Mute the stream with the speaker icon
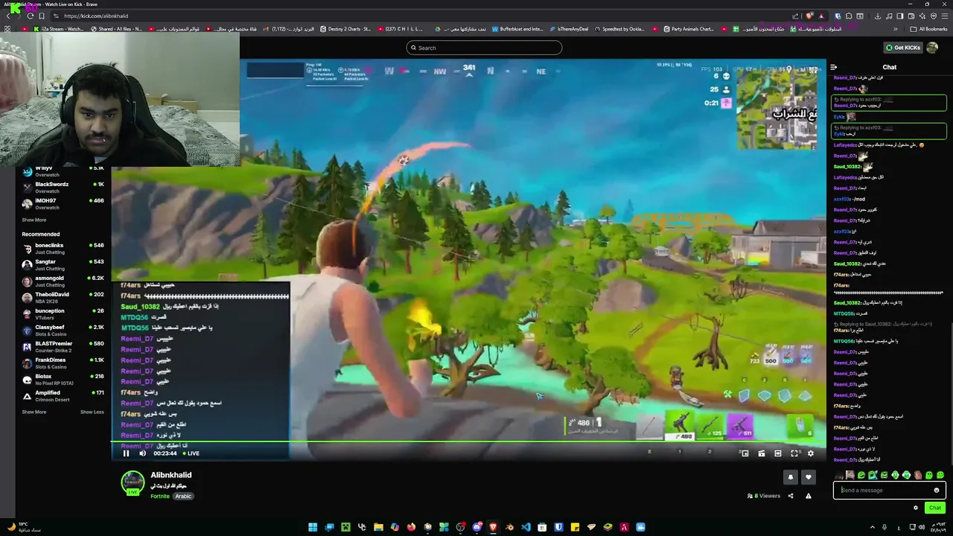The image size is (953, 536). (142, 453)
